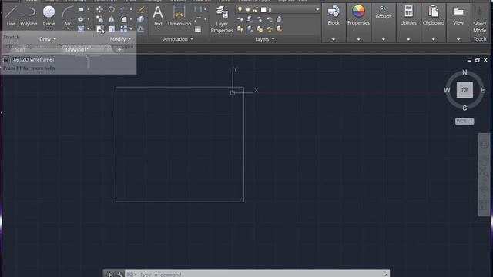Image resolution: width=493 pixels, height=277 pixels.
Task: Pick the Rectangle draw tool
Action: click(81, 9)
